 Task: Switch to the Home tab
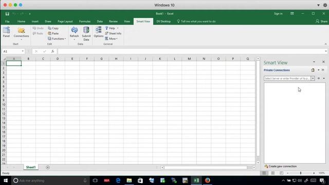pos(21,22)
